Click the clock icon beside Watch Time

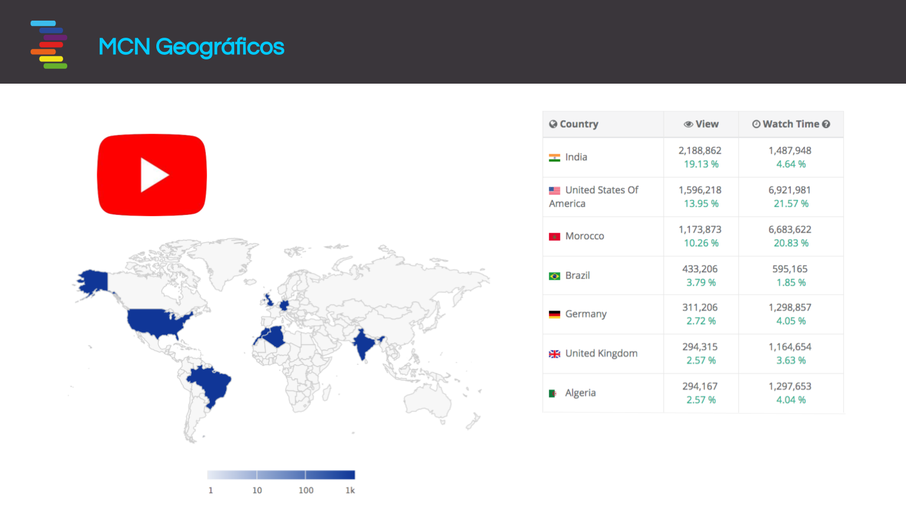pyautogui.click(x=756, y=124)
